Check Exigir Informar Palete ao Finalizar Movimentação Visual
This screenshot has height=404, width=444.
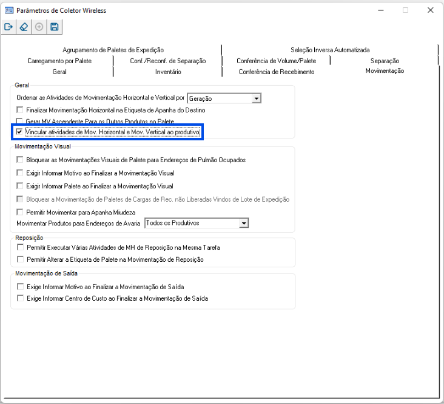click(x=19, y=186)
